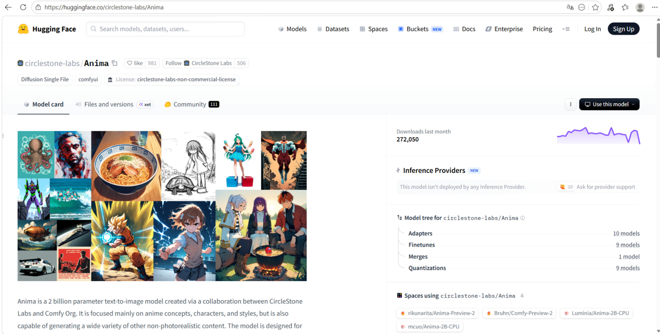Open the model's three-dot options menu
660x334 pixels.
point(571,105)
